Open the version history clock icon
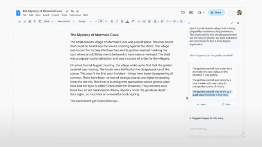 point(183,13)
